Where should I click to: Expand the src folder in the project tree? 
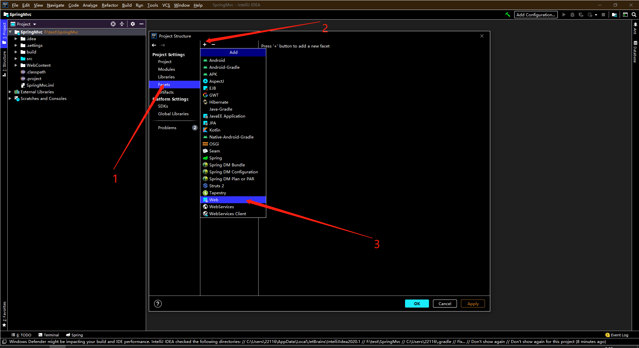click(16, 58)
